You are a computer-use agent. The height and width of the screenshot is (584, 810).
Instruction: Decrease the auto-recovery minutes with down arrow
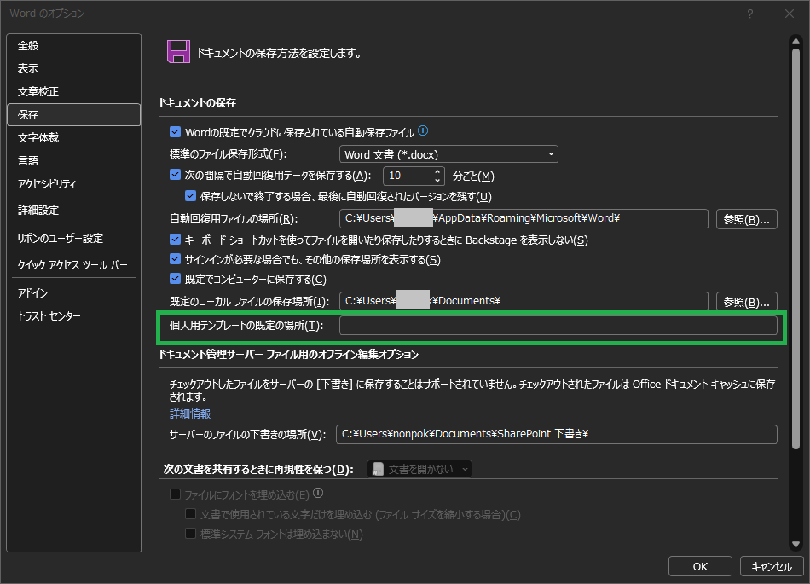(437, 180)
